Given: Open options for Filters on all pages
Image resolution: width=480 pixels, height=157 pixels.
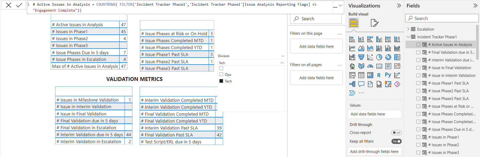Looking at the screenshot, I should 340,65.
